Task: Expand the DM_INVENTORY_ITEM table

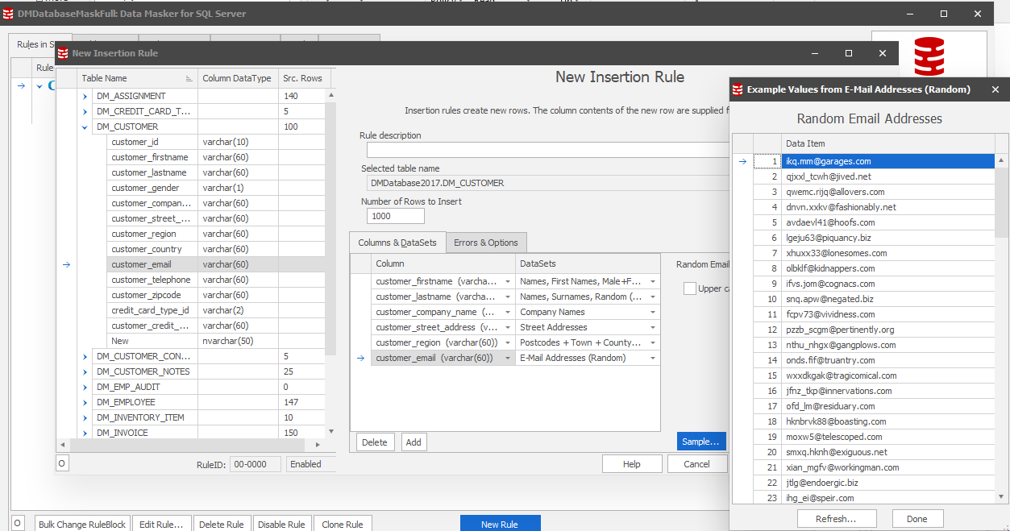Action: tap(85, 417)
